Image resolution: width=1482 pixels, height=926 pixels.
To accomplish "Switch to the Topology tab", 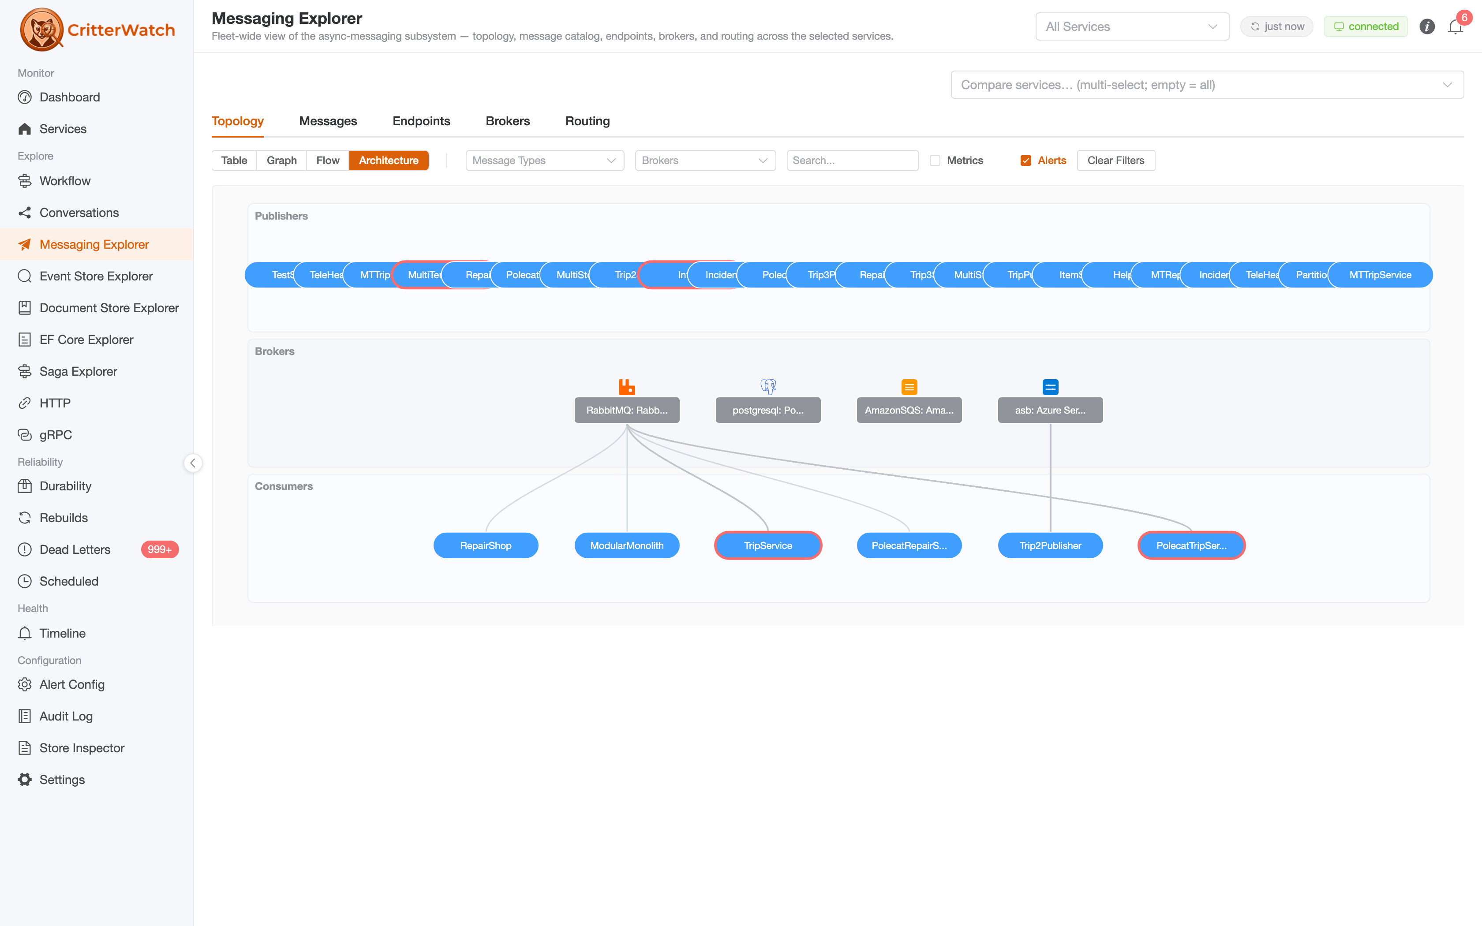I will pos(238,121).
